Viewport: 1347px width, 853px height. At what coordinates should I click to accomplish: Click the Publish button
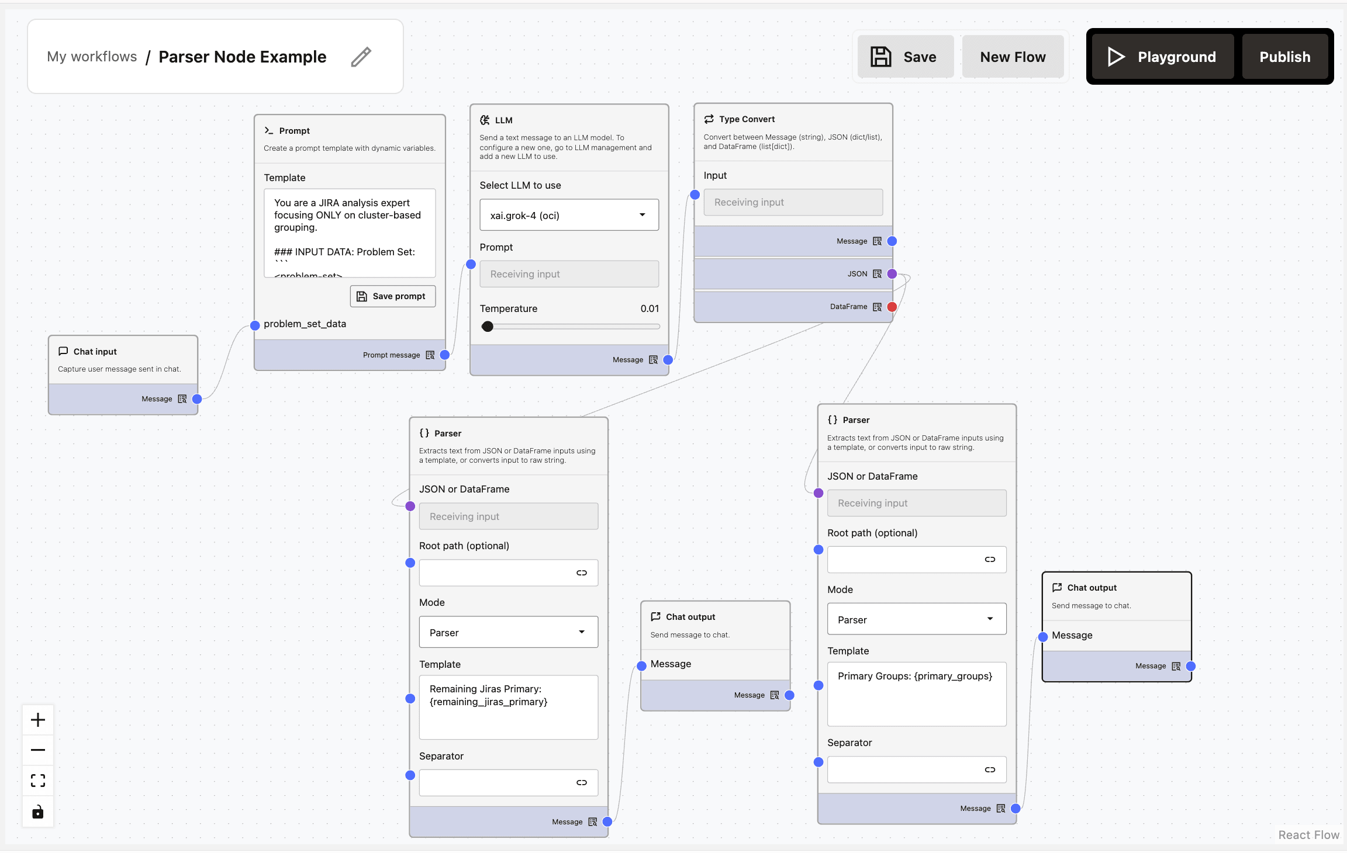[1284, 56]
